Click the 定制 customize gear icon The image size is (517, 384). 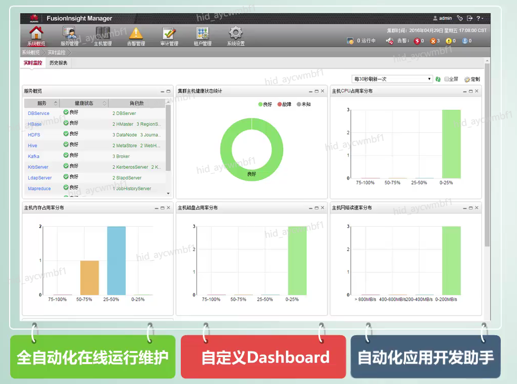pos(467,79)
